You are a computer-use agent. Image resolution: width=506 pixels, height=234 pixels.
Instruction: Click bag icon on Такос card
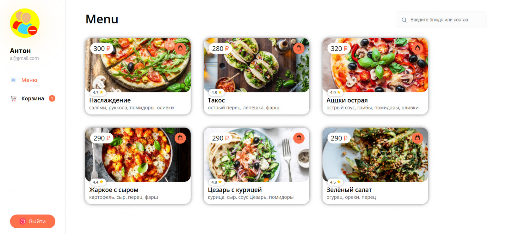coord(299,48)
